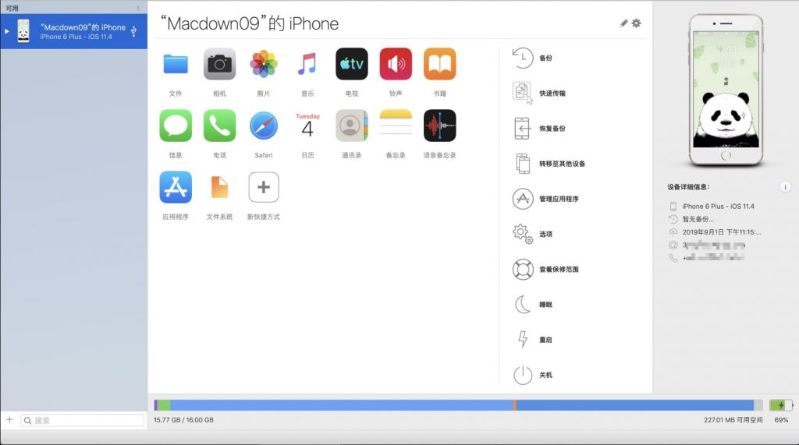Click the 恢复备份 (Restore Backup) action
Image resolution: width=799 pixels, height=445 pixels.
538,129
